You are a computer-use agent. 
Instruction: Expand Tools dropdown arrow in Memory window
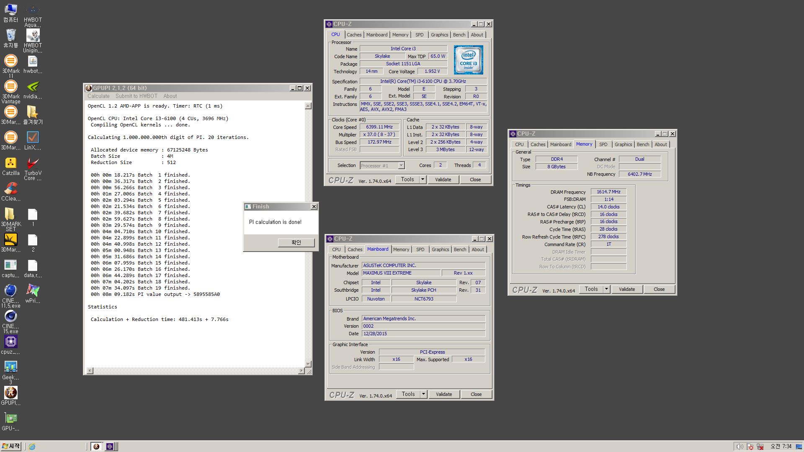(x=606, y=289)
